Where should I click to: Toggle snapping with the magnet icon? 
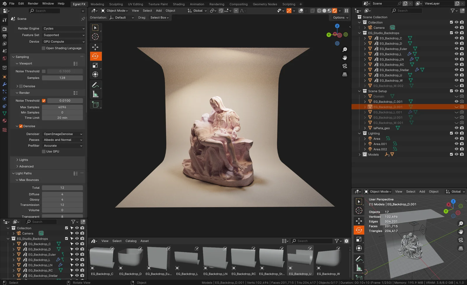click(x=221, y=11)
